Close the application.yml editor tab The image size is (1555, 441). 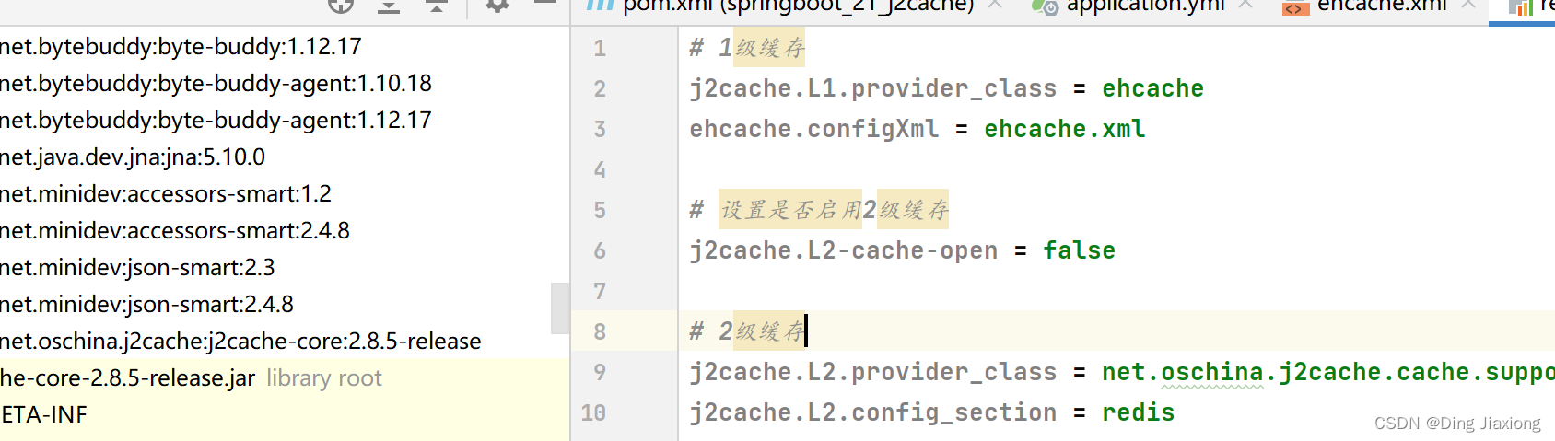(1245, 4)
